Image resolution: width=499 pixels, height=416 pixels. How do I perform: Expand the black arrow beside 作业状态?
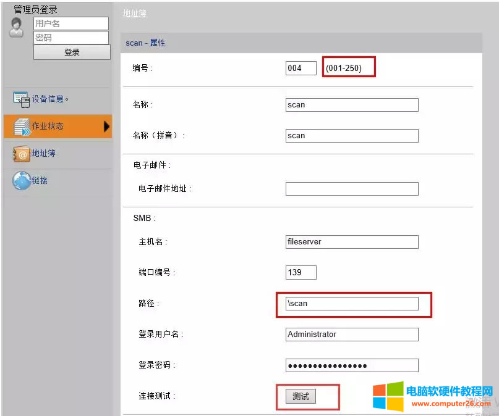[x=106, y=127]
